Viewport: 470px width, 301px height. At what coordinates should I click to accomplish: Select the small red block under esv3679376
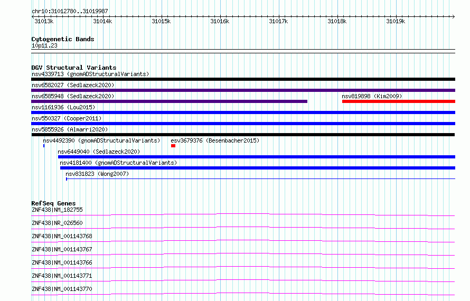point(173,146)
